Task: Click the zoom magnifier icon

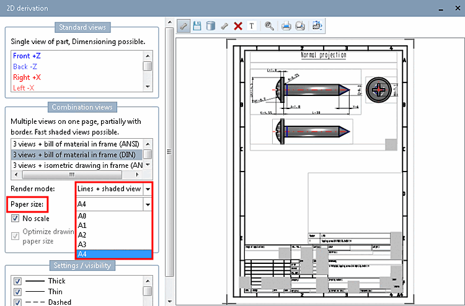Action: (x=269, y=26)
